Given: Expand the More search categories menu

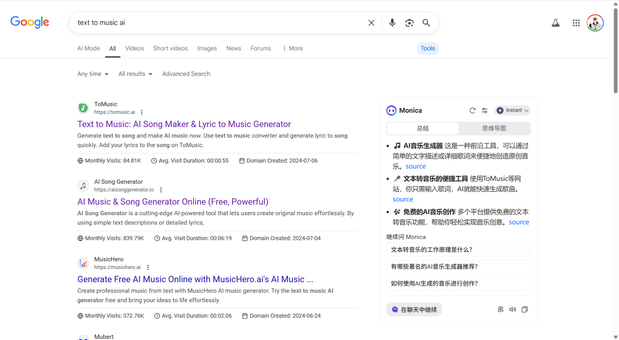Looking at the screenshot, I should (292, 48).
